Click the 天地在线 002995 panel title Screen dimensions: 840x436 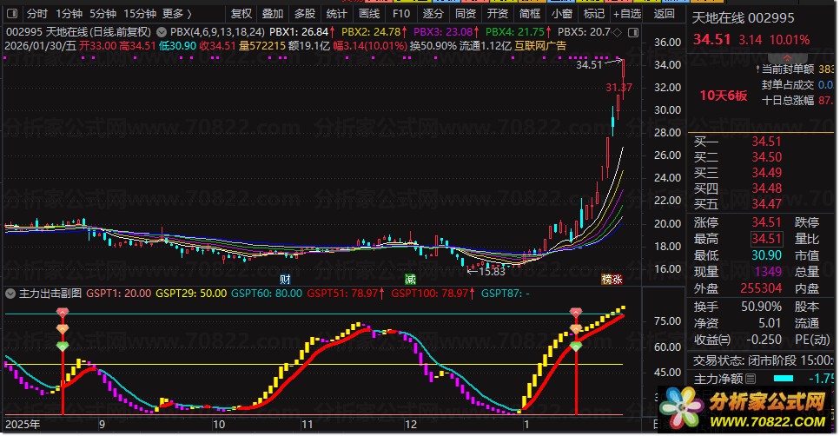coord(743,18)
